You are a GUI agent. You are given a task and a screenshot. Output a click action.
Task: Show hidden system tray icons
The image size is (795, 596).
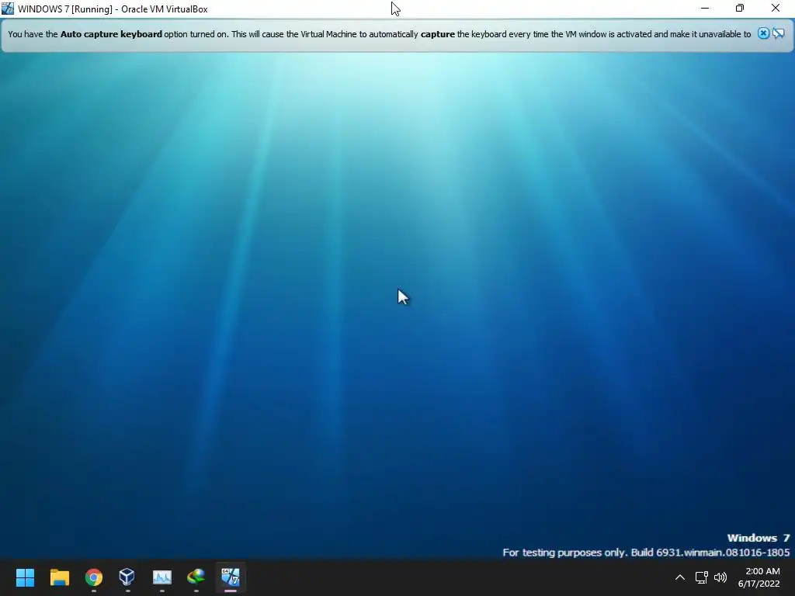click(x=680, y=577)
